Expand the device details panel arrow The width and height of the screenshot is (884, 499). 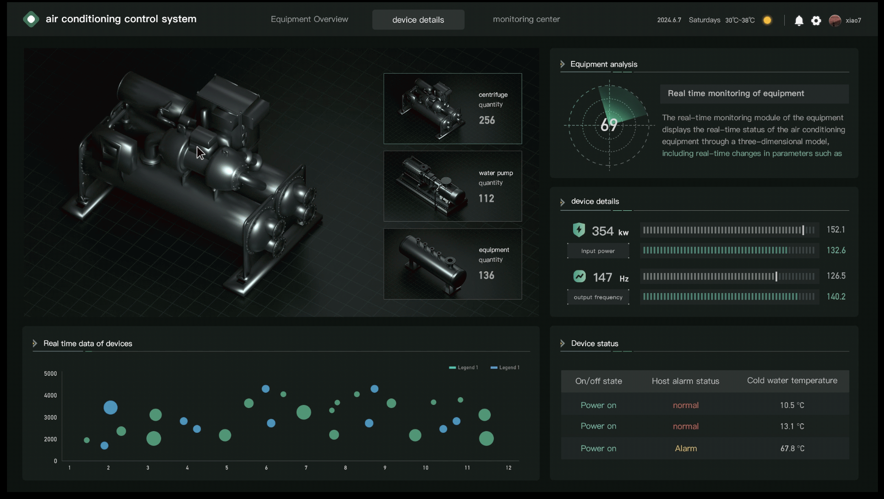563,202
